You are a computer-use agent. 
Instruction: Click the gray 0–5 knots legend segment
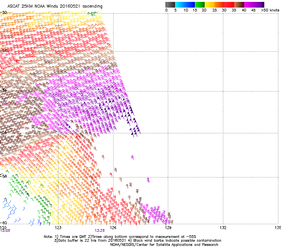[x=170, y=5]
